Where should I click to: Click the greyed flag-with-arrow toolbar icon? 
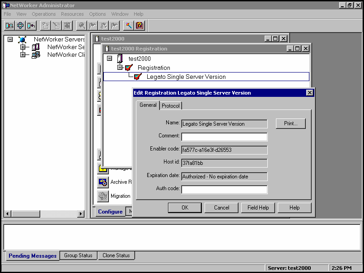click(103, 26)
